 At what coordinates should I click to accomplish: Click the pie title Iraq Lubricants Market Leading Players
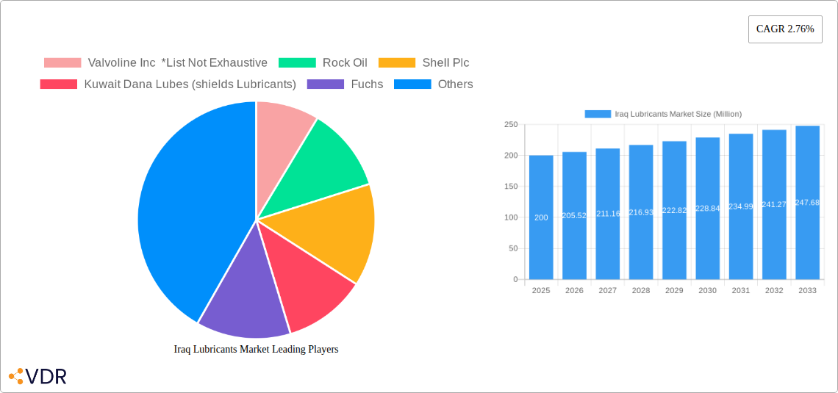[x=257, y=350]
